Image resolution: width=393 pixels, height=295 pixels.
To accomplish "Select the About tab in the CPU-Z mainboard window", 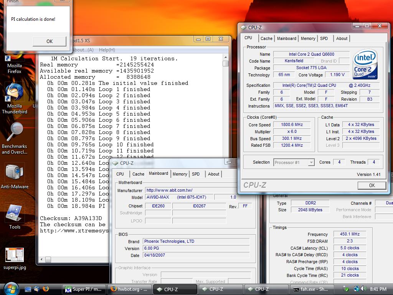I will [213, 174].
